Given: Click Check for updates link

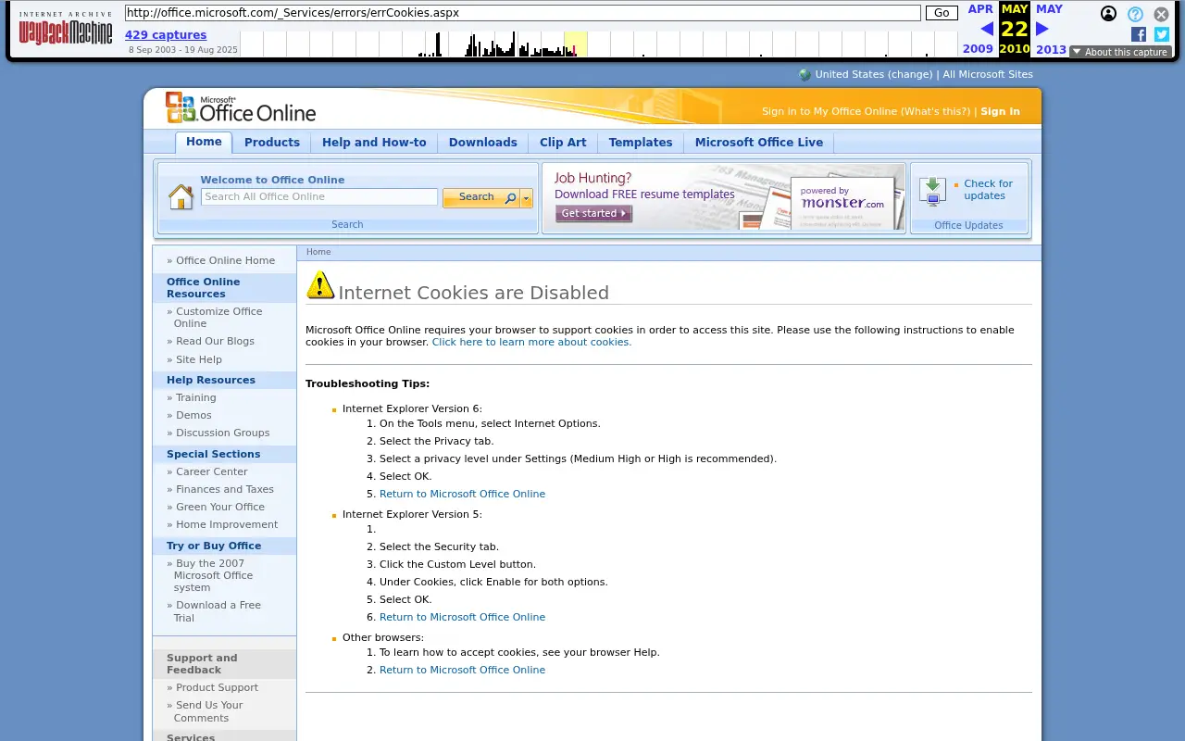Looking at the screenshot, I should click(988, 190).
